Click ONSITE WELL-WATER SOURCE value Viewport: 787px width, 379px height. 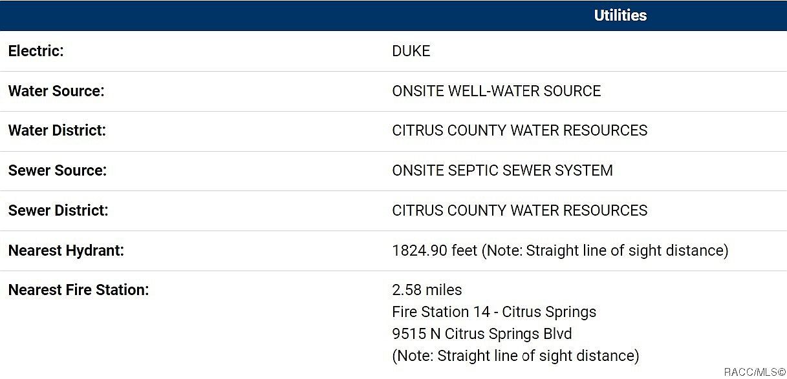(x=497, y=91)
